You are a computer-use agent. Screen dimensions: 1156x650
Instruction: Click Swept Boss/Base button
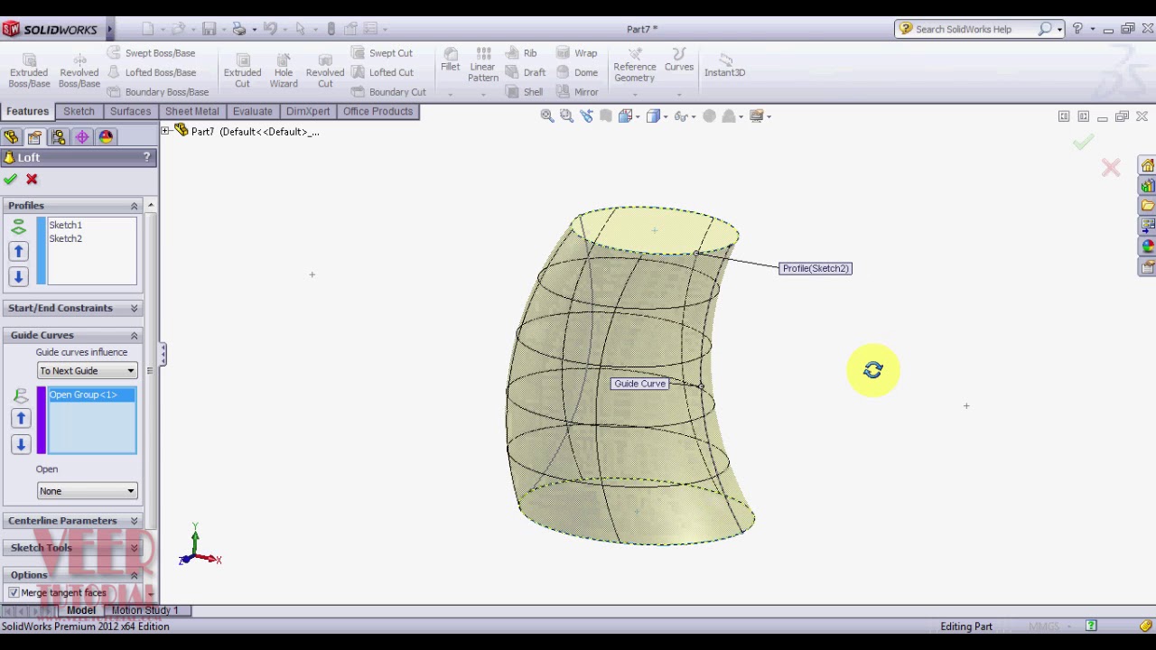(151, 53)
